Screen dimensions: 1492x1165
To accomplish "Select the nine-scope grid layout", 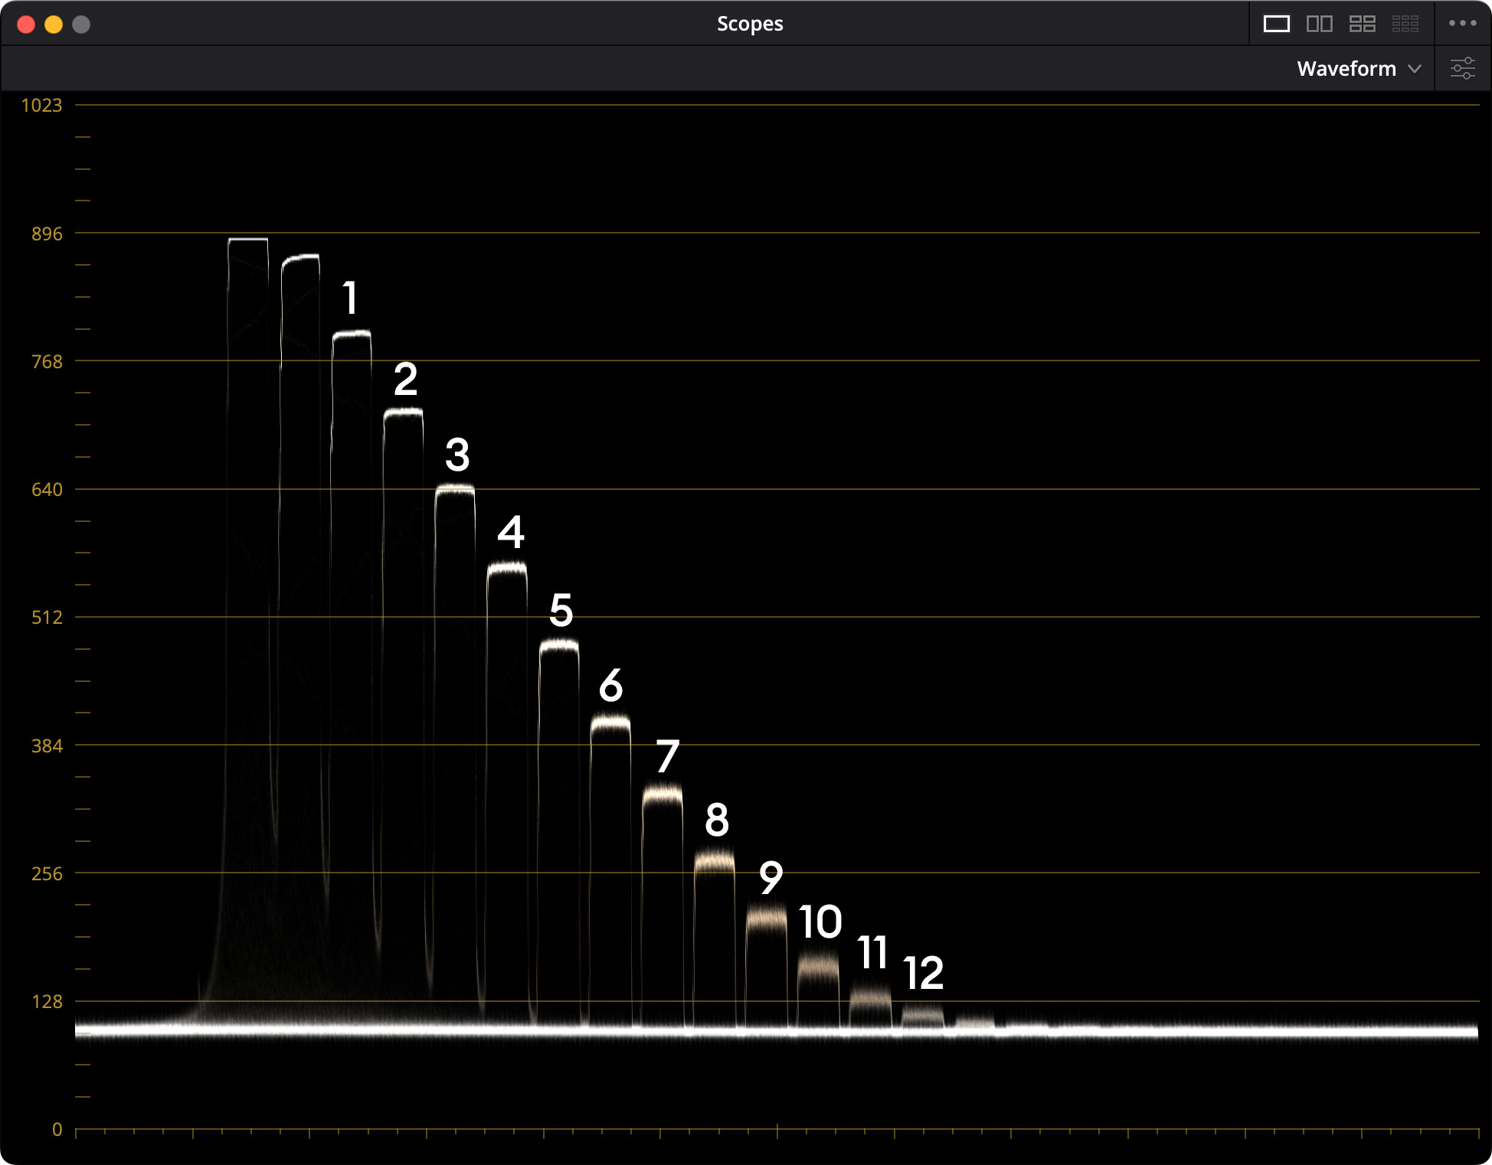I will click(1405, 24).
